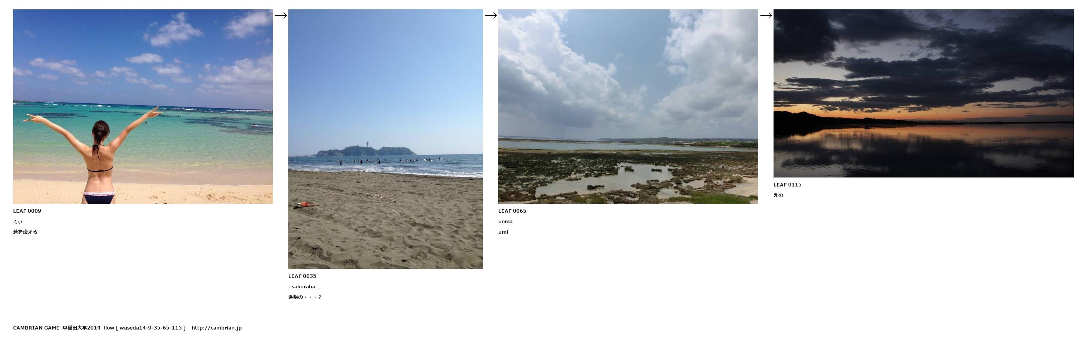Select the LEAF 0035 label

tap(302, 276)
